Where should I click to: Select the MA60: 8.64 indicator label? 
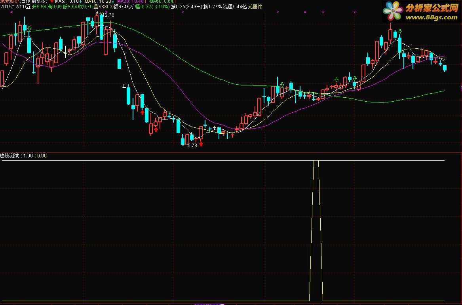(161, 2)
